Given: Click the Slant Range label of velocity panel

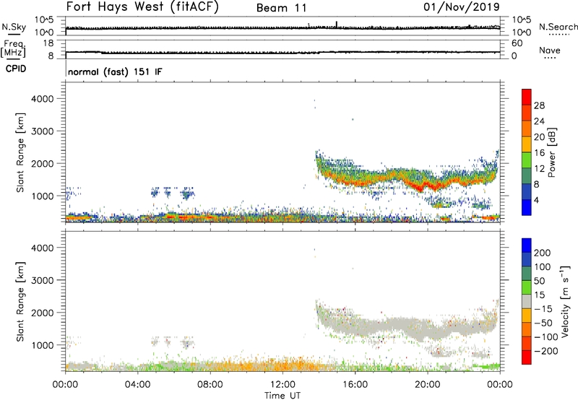Looking at the screenshot, I should coord(20,302).
